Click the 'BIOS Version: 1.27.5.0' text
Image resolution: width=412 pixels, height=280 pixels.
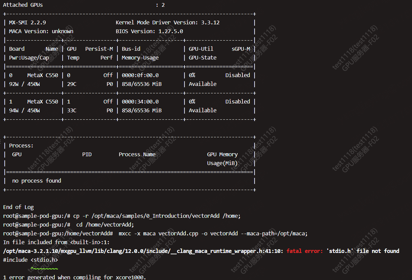coord(149,31)
